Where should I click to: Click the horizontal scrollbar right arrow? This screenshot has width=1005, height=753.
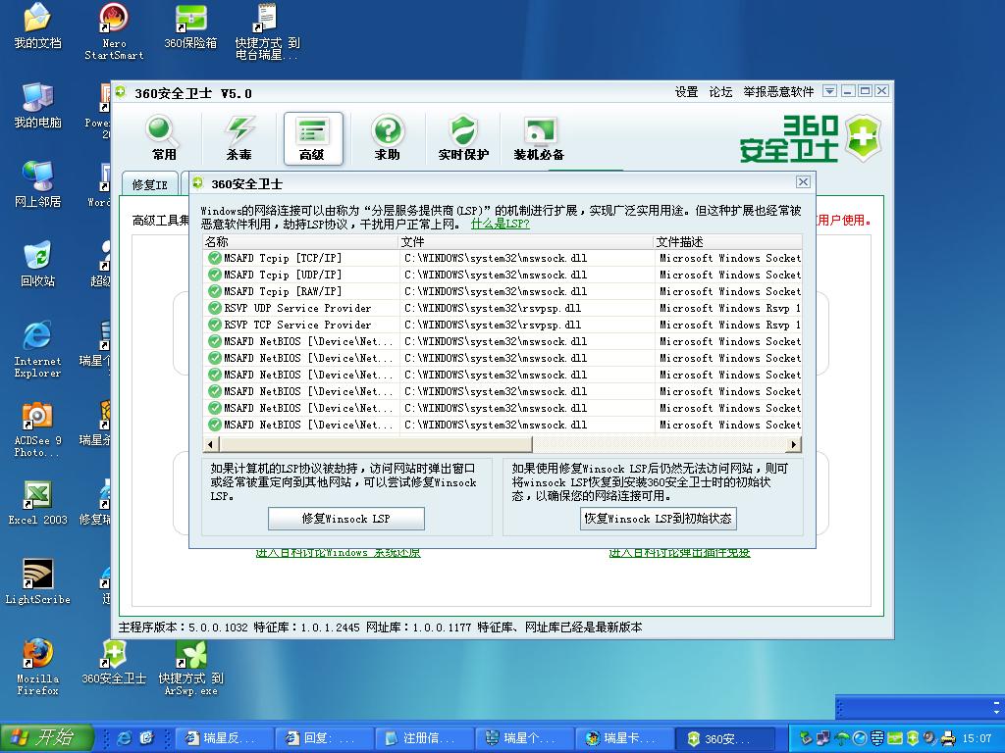794,444
